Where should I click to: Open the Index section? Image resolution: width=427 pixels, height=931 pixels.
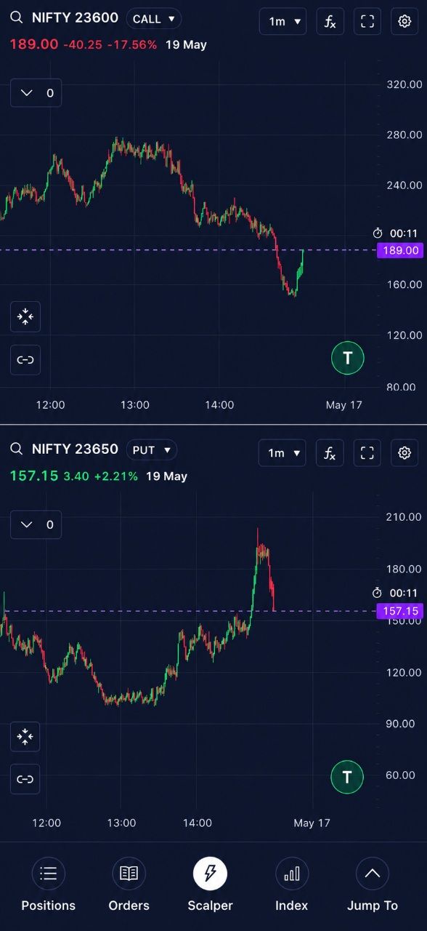pos(292,884)
